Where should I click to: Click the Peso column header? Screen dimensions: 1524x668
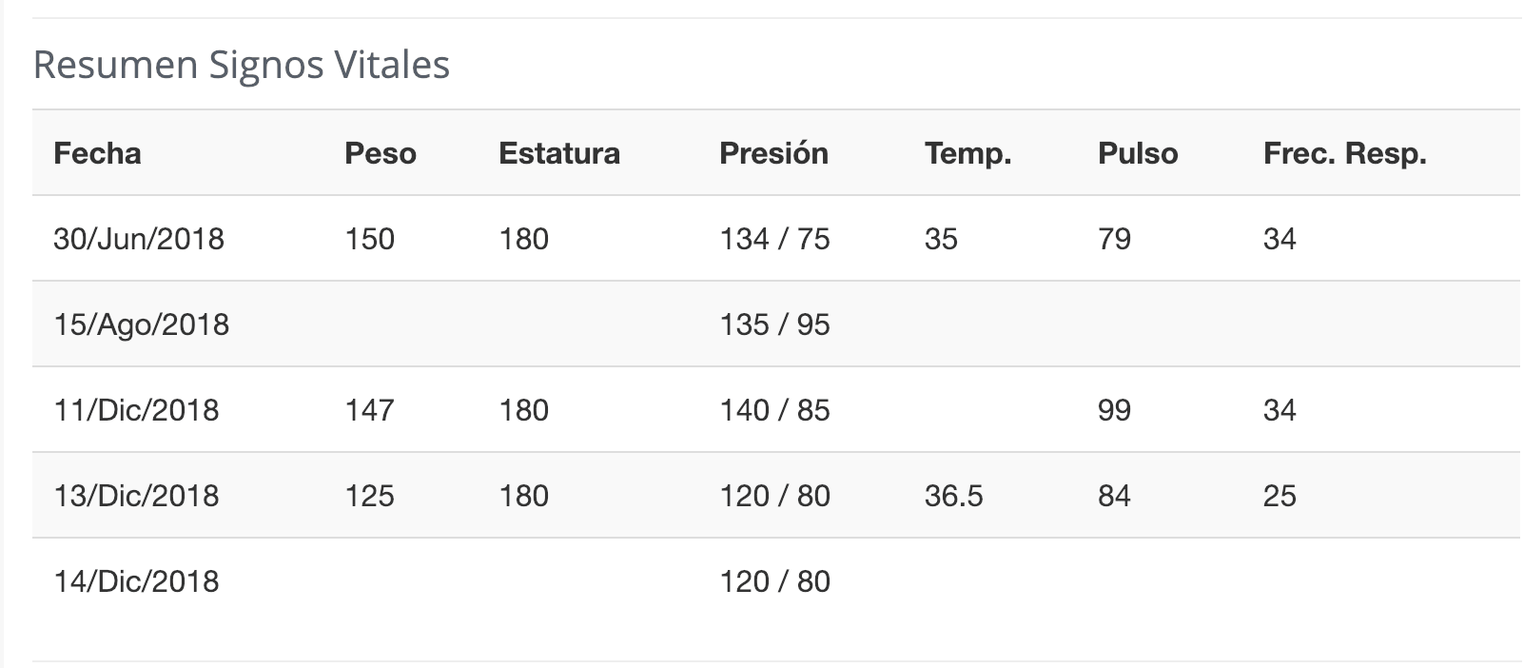click(381, 153)
